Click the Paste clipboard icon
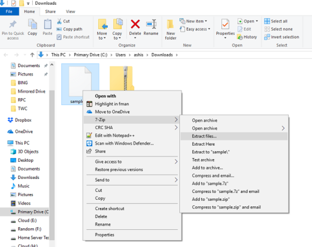Screen dimensions: 312x247 (48, 24)
